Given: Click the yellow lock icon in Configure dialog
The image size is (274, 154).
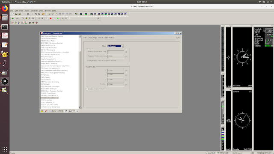Looking at the screenshot, I should pos(42,111).
